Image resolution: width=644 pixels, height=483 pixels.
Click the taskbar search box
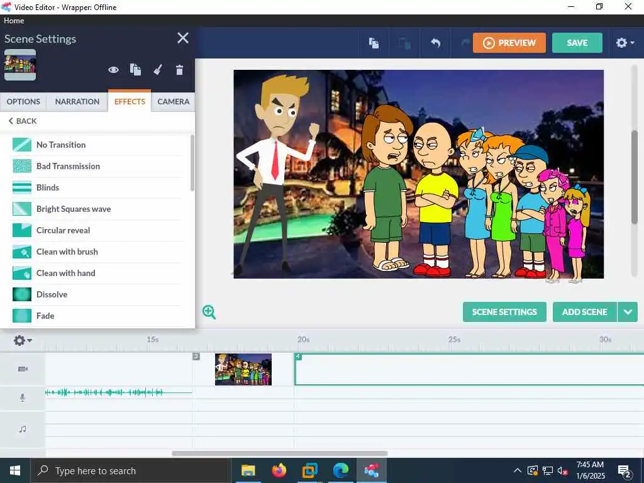point(130,470)
